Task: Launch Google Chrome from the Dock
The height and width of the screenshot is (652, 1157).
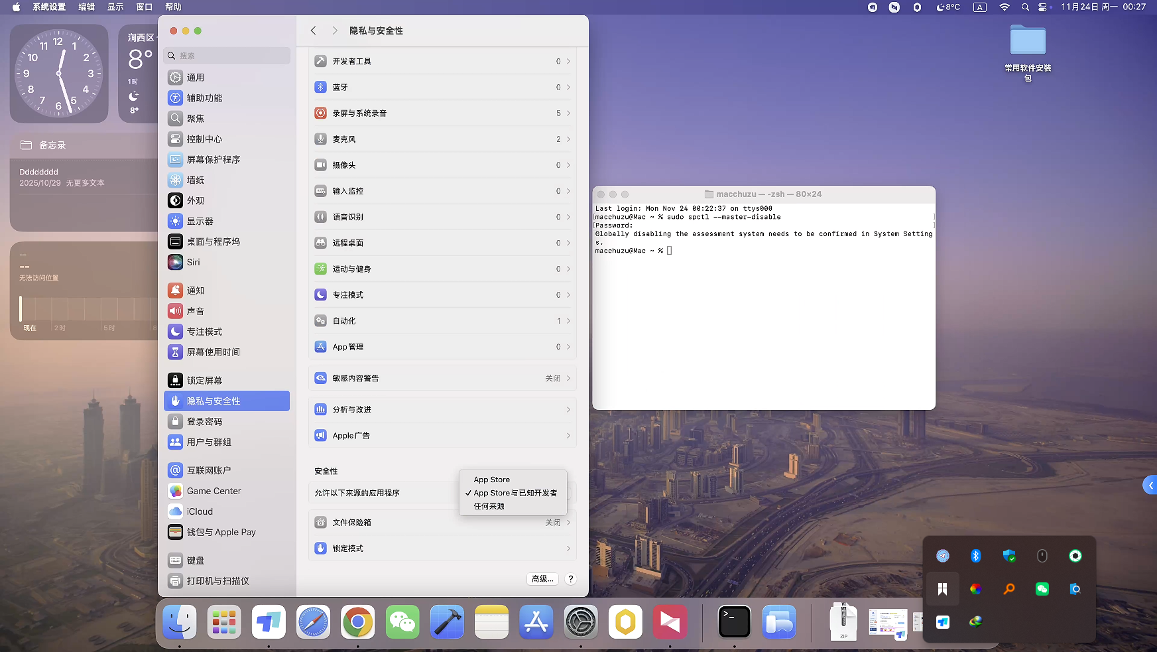Action: 358,622
